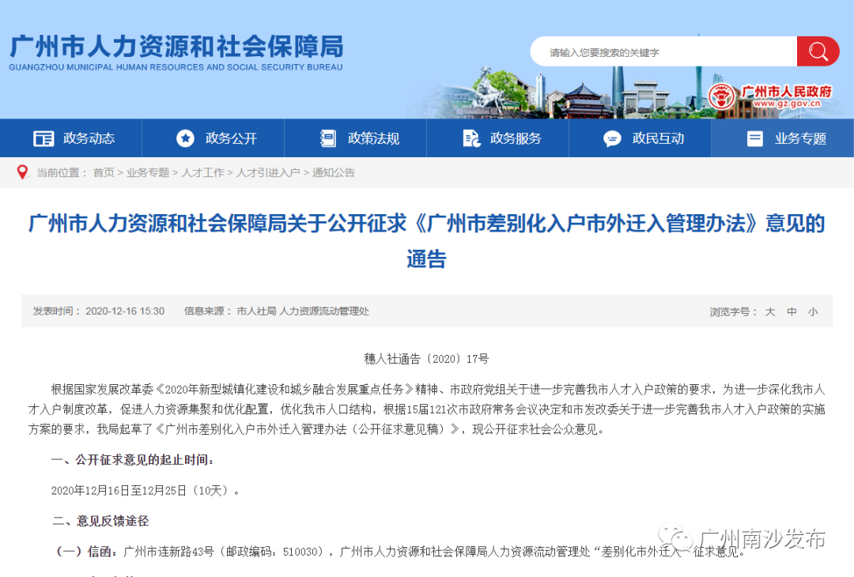Click the speech-bubble icon for 政民互动
The width and height of the screenshot is (854, 577).
click(x=612, y=138)
